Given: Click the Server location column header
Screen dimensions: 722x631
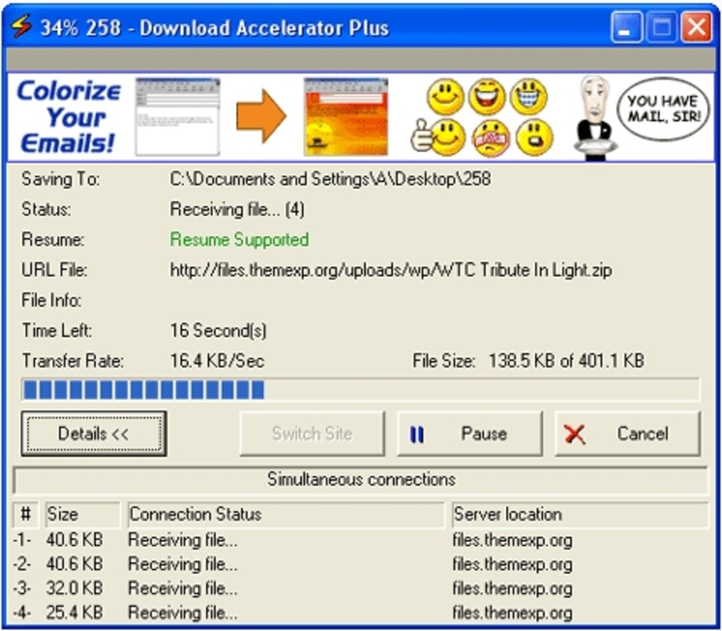Looking at the screenshot, I should tap(579, 514).
